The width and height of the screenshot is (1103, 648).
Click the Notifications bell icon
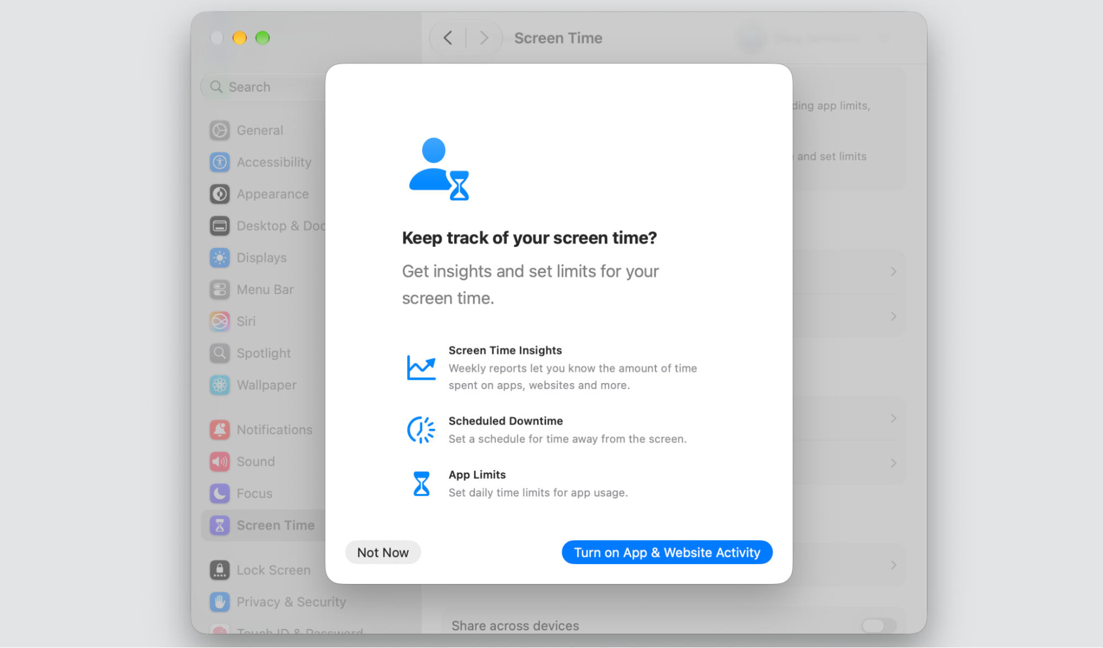point(220,430)
